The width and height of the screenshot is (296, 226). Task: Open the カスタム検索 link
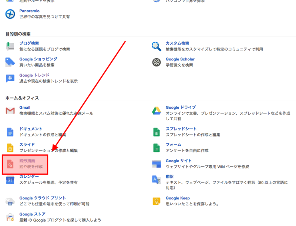[x=178, y=43]
